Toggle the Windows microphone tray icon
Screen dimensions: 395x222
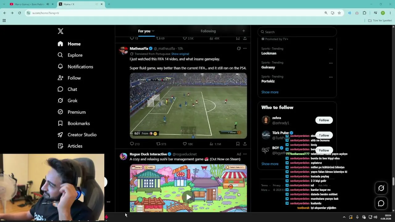[x=357, y=217]
